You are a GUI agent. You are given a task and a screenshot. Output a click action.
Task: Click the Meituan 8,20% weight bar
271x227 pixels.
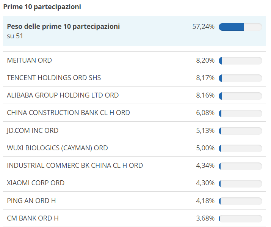point(240,61)
